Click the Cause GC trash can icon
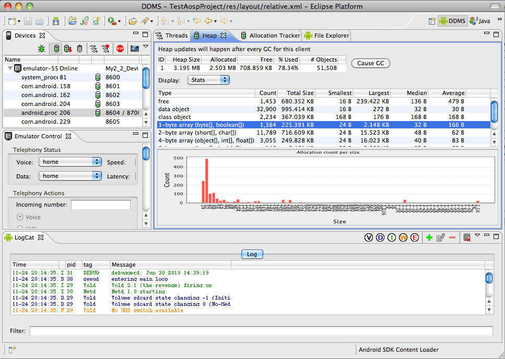Viewport: 505px width, 359px height. [x=79, y=49]
